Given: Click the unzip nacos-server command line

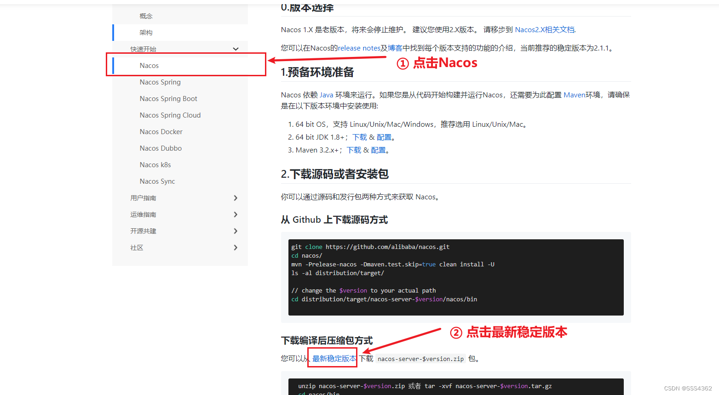Looking at the screenshot, I should [x=425, y=386].
